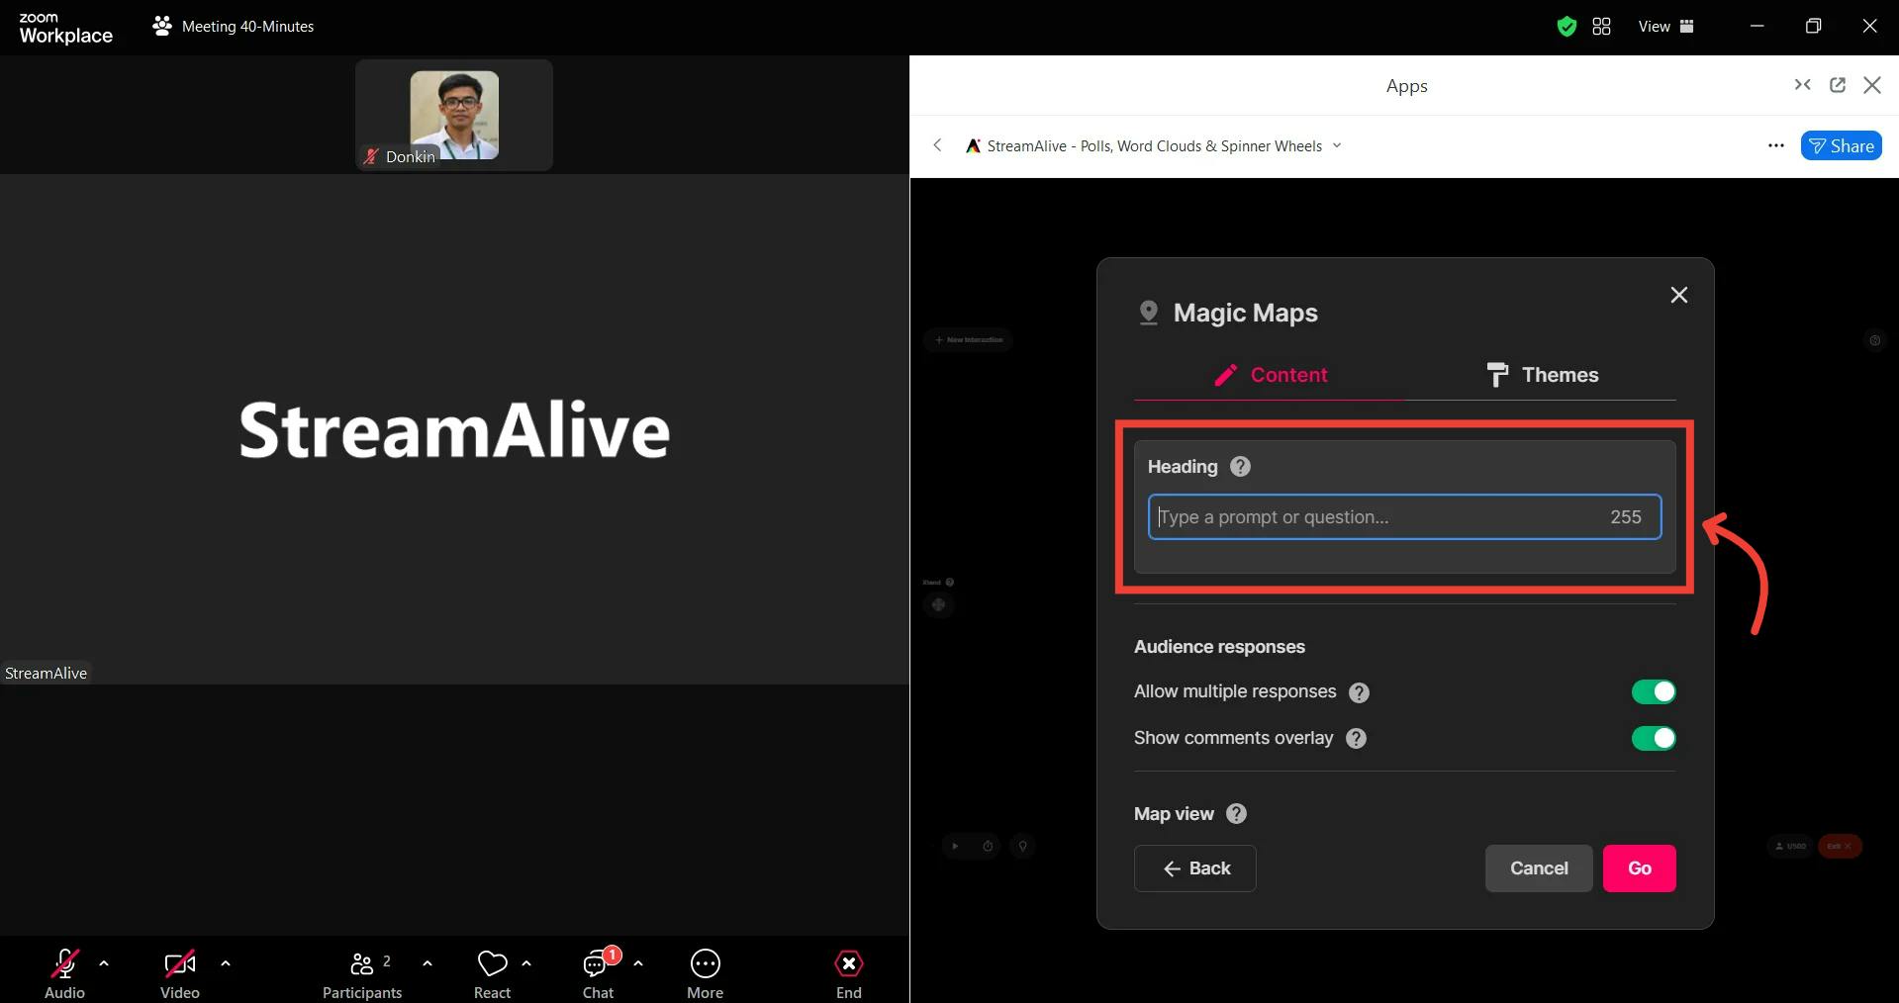Switch to the Themes tab
This screenshot has width=1899, height=1003.
click(1541, 375)
